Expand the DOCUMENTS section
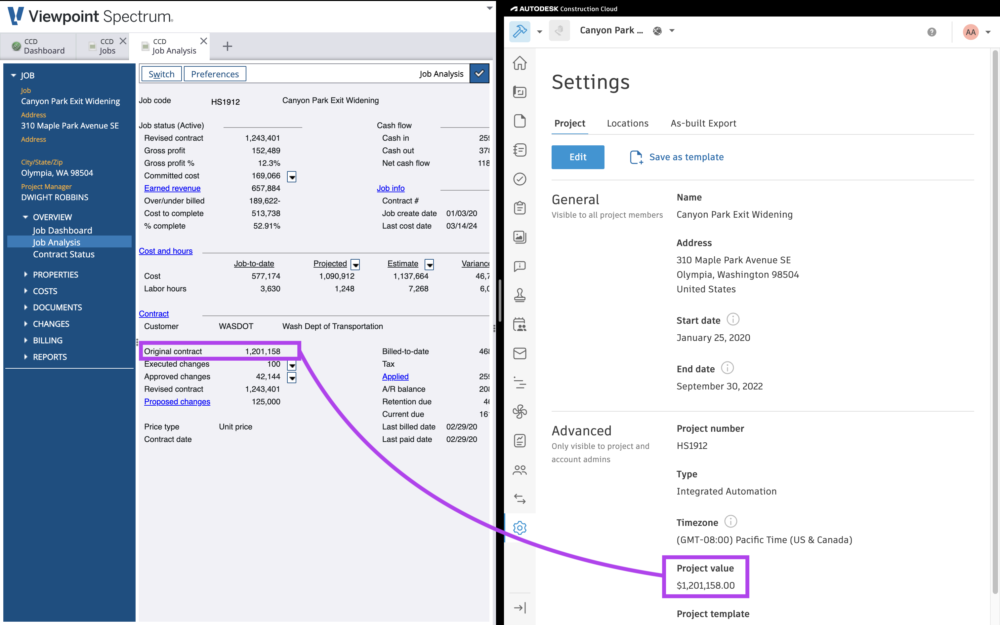1000x625 pixels. [25, 307]
